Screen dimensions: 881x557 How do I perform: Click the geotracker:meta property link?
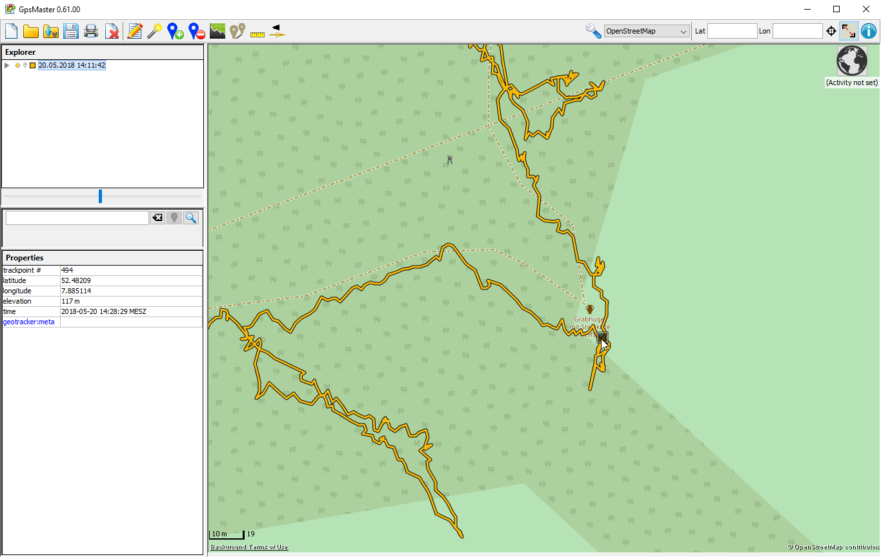(29, 322)
